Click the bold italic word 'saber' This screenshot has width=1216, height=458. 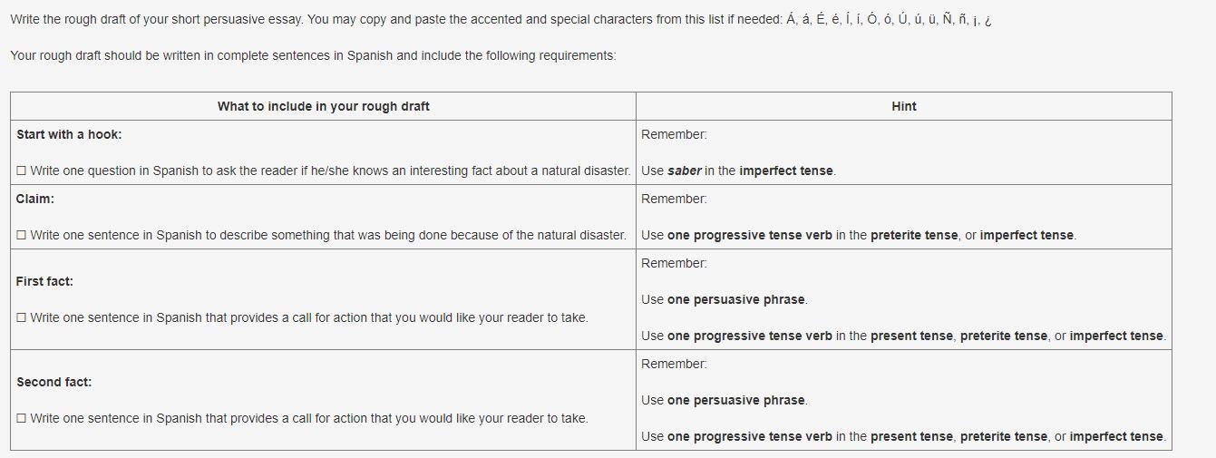tap(684, 171)
